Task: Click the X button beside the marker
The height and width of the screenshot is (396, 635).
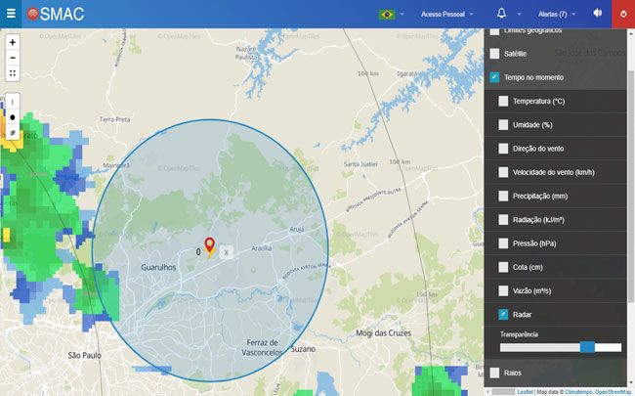Action: [227, 252]
